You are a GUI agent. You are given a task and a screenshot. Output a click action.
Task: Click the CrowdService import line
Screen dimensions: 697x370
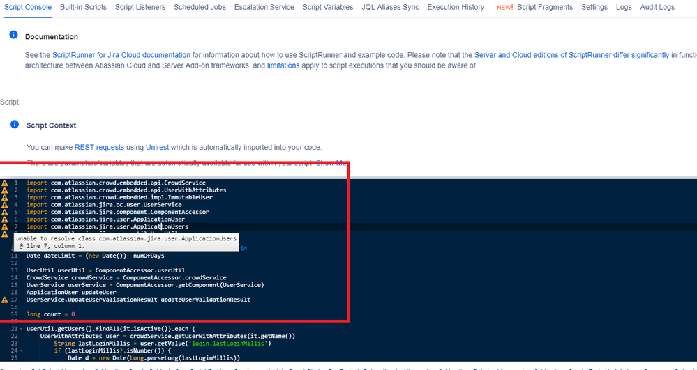[116, 183]
